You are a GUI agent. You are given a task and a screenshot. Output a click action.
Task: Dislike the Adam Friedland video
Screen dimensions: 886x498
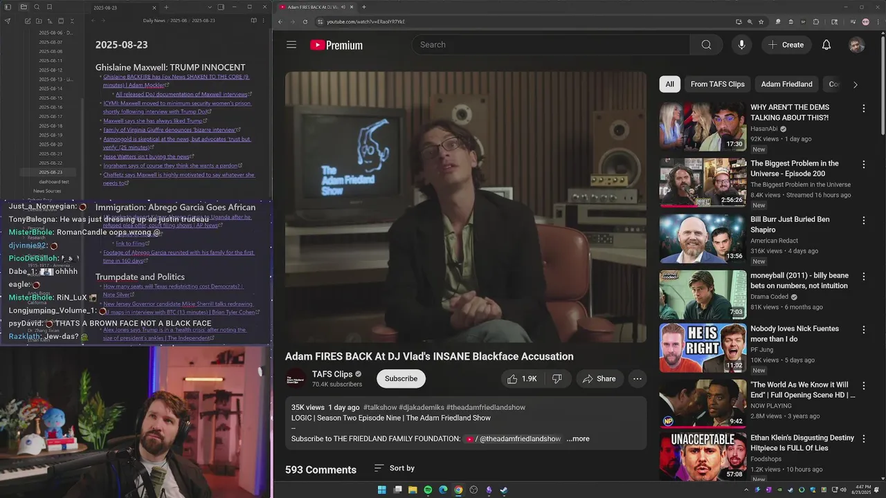[x=557, y=379]
